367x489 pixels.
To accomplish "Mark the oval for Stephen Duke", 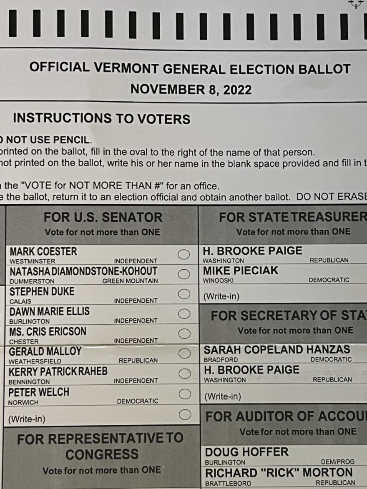I will coord(184,294).
